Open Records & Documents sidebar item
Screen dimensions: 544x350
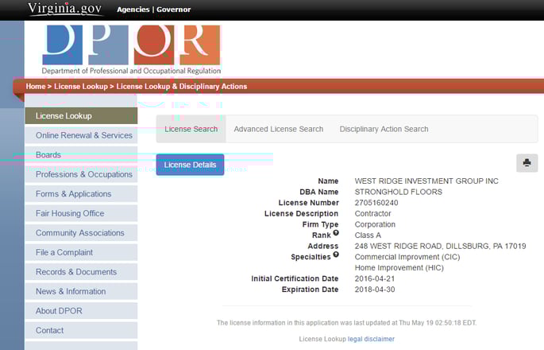pos(81,271)
